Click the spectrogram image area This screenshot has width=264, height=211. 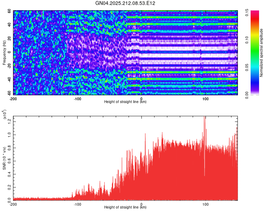pos(125,53)
